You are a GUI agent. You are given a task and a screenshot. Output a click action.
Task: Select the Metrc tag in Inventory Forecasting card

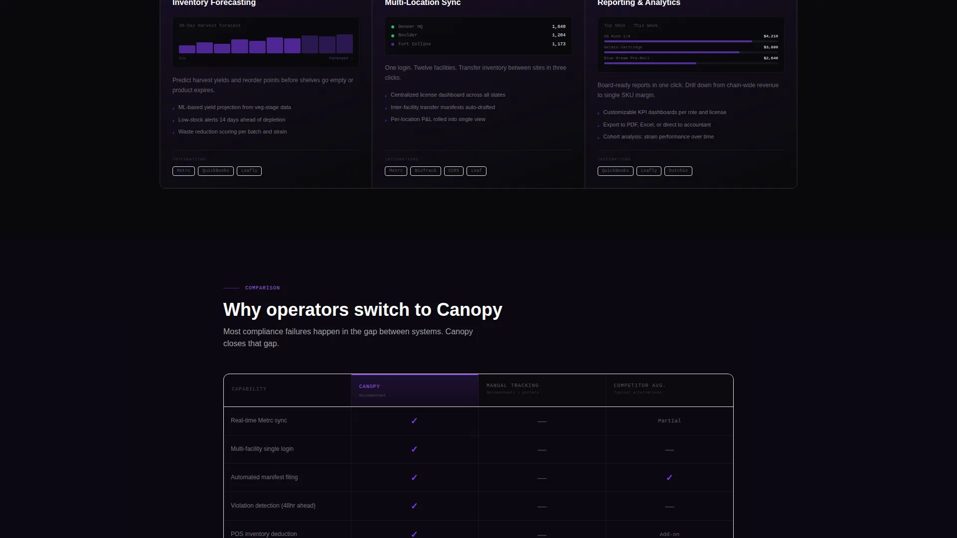click(x=183, y=171)
